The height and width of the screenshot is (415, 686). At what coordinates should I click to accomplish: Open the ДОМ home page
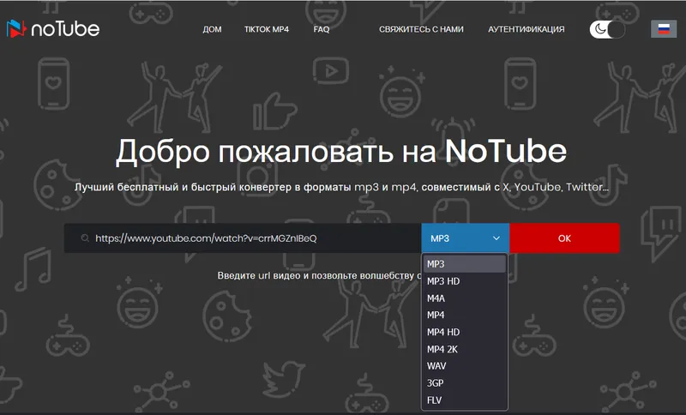[x=212, y=29]
